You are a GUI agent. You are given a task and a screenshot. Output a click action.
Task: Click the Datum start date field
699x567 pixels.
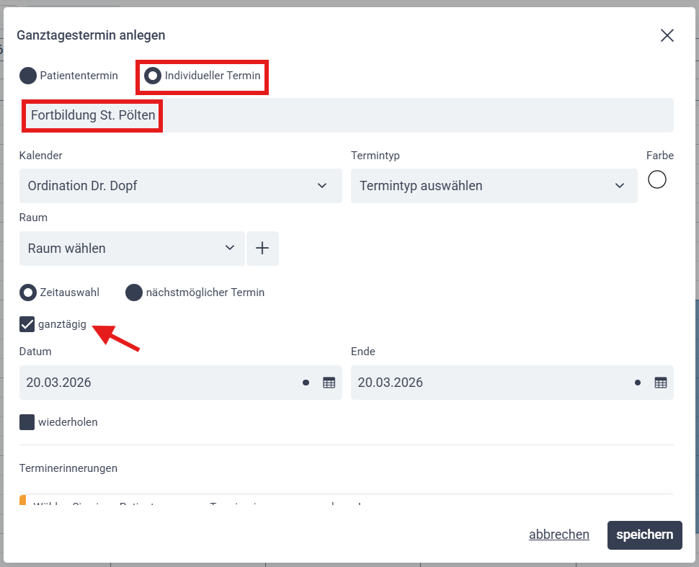159,383
